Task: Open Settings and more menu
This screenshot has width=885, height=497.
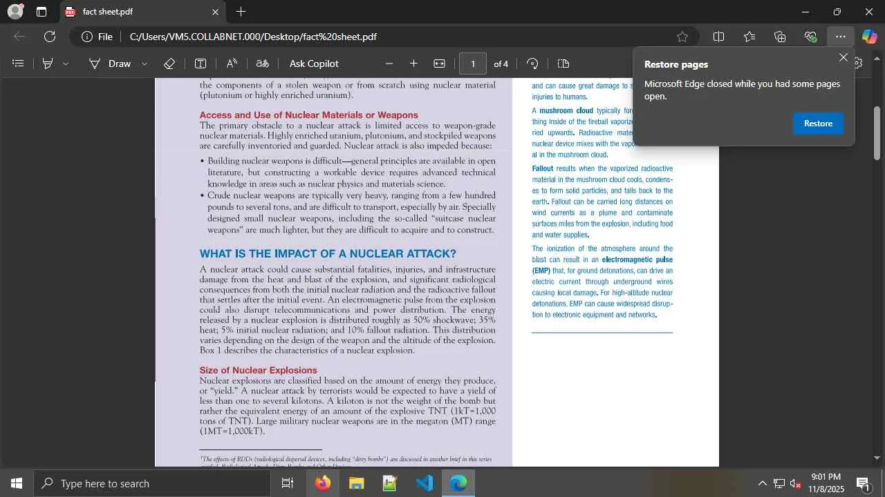Action: coord(841,37)
